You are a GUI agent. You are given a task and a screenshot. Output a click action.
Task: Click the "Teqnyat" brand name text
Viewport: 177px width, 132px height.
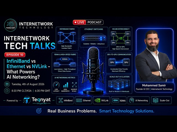pos(41,100)
